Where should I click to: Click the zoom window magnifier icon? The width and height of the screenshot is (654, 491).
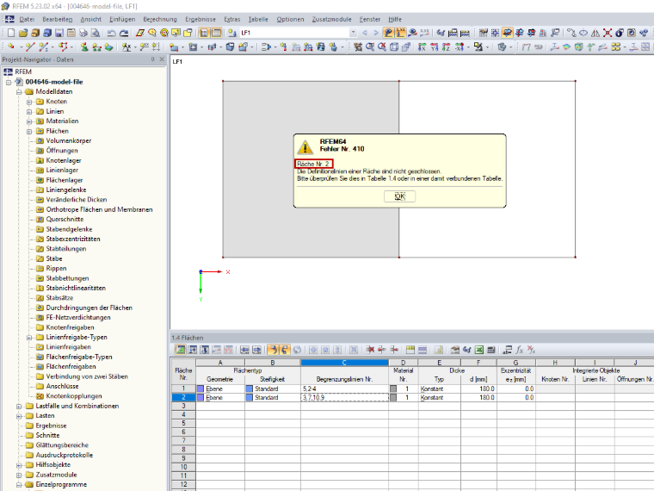tap(370, 47)
